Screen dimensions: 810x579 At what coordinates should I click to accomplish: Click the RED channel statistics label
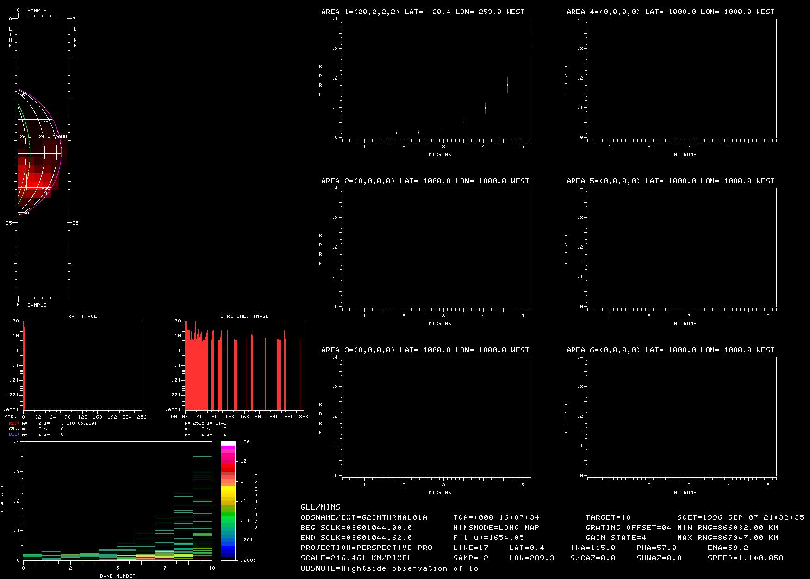point(14,423)
